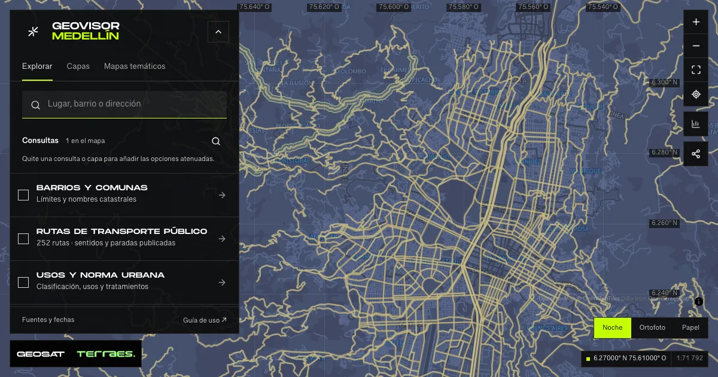The image size is (718, 377).
Task: Open the Capas tab
Action: click(78, 66)
